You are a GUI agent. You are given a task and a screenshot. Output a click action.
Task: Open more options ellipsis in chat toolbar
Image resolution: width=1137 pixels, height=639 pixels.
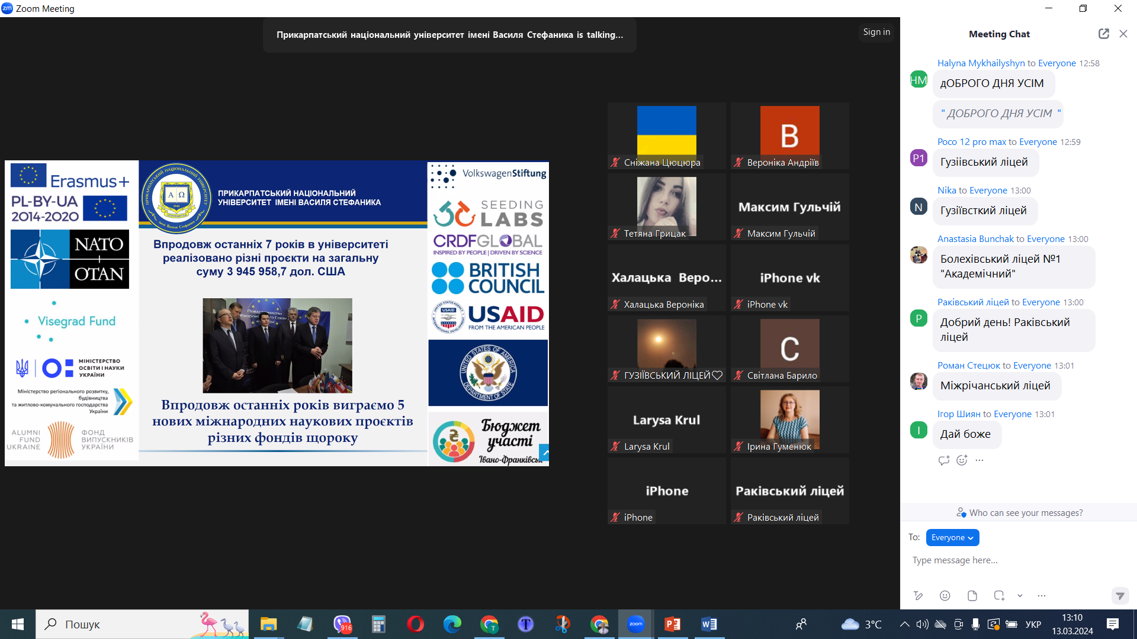point(1042,596)
